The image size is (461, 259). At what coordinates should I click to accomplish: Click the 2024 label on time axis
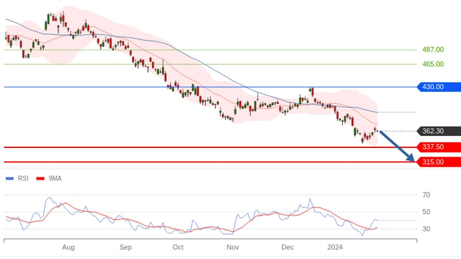click(x=335, y=247)
